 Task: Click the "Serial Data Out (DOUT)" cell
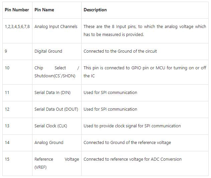(56, 109)
